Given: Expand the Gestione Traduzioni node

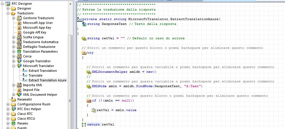Looking at the screenshot, I should (x=14, y=18).
